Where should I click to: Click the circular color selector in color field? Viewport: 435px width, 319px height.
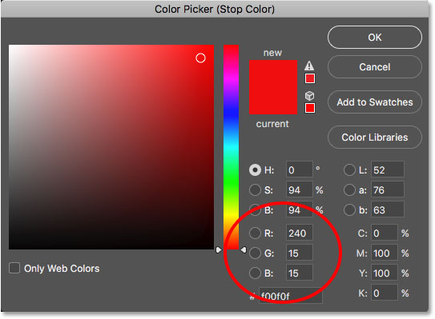click(x=200, y=58)
